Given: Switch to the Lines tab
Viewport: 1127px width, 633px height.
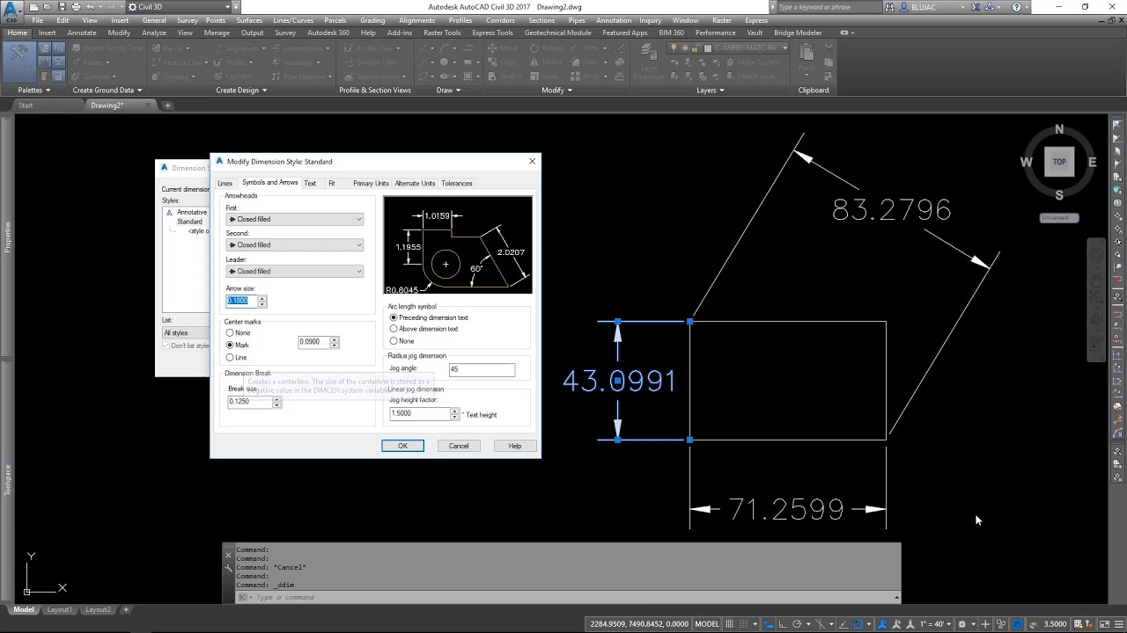Looking at the screenshot, I should pyautogui.click(x=225, y=184).
